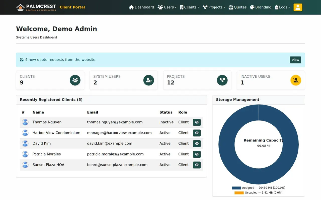Open the Projects stat card
Screen dimensions: 321x200
point(197,80)
